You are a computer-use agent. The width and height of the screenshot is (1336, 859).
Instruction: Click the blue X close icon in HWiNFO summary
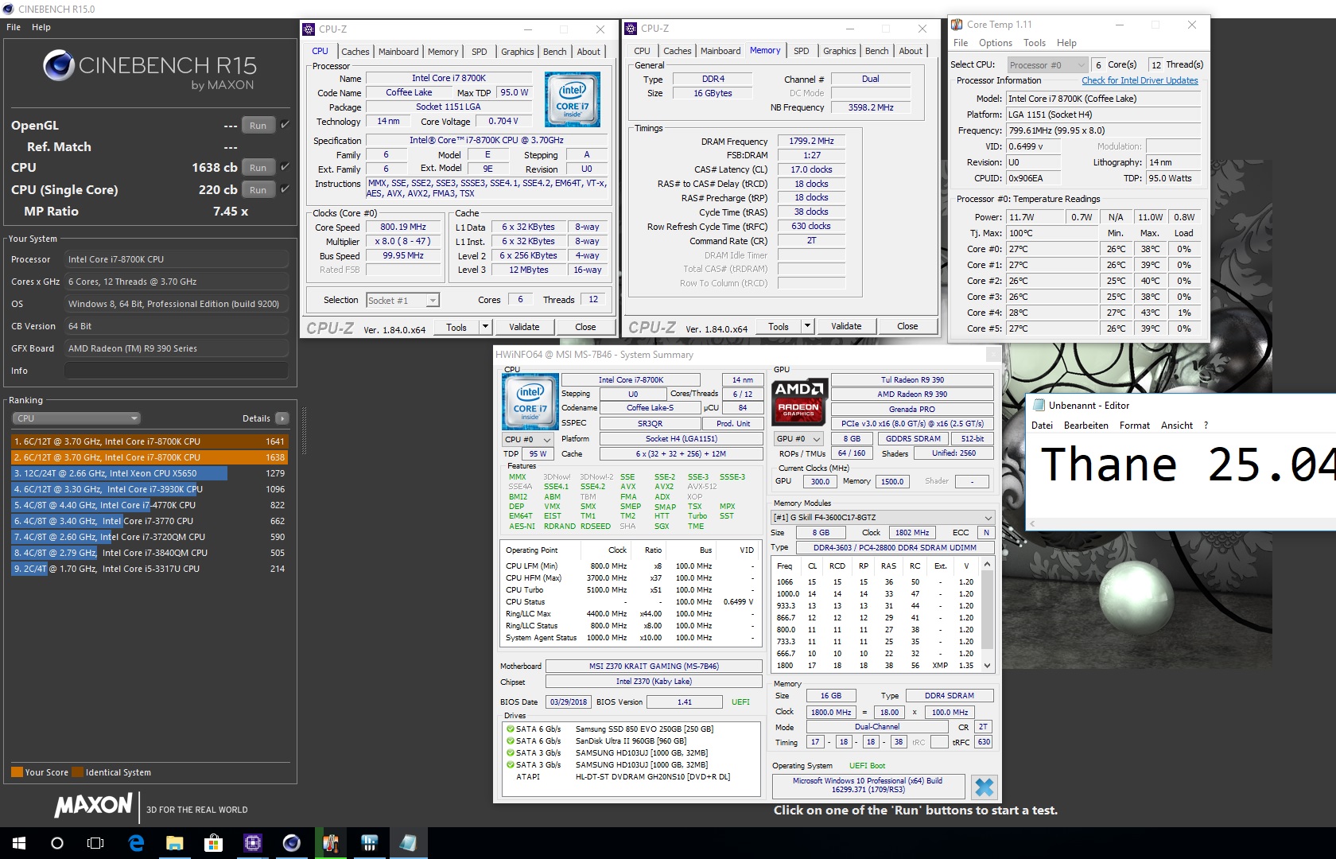click(x=984, y=787)
